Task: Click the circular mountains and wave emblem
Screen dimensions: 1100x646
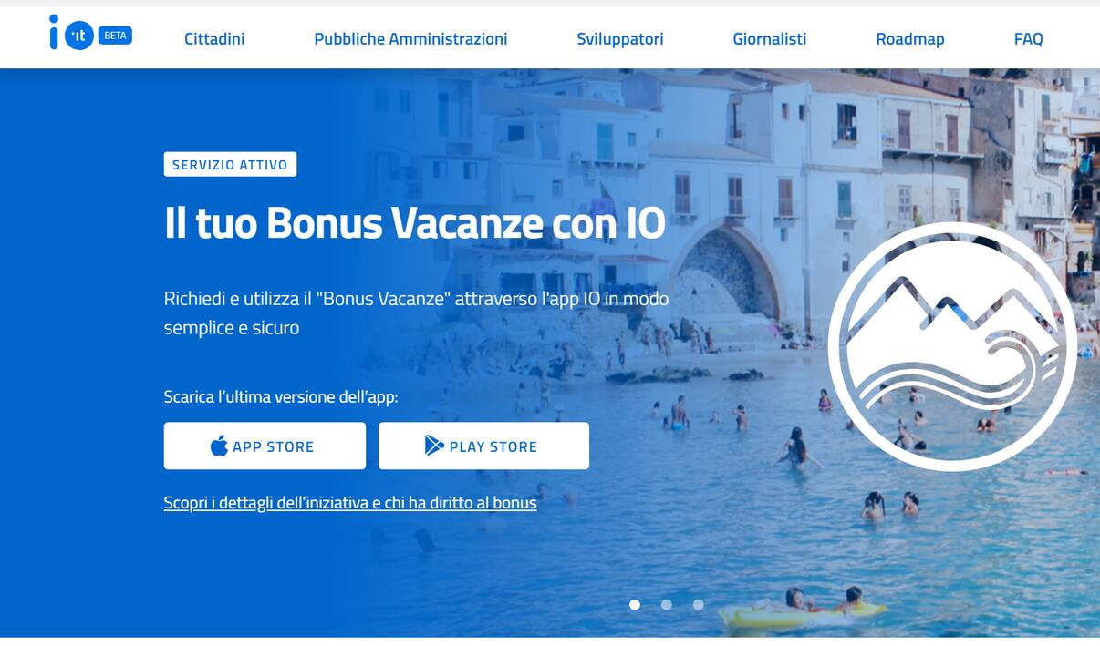Action: 952,346
